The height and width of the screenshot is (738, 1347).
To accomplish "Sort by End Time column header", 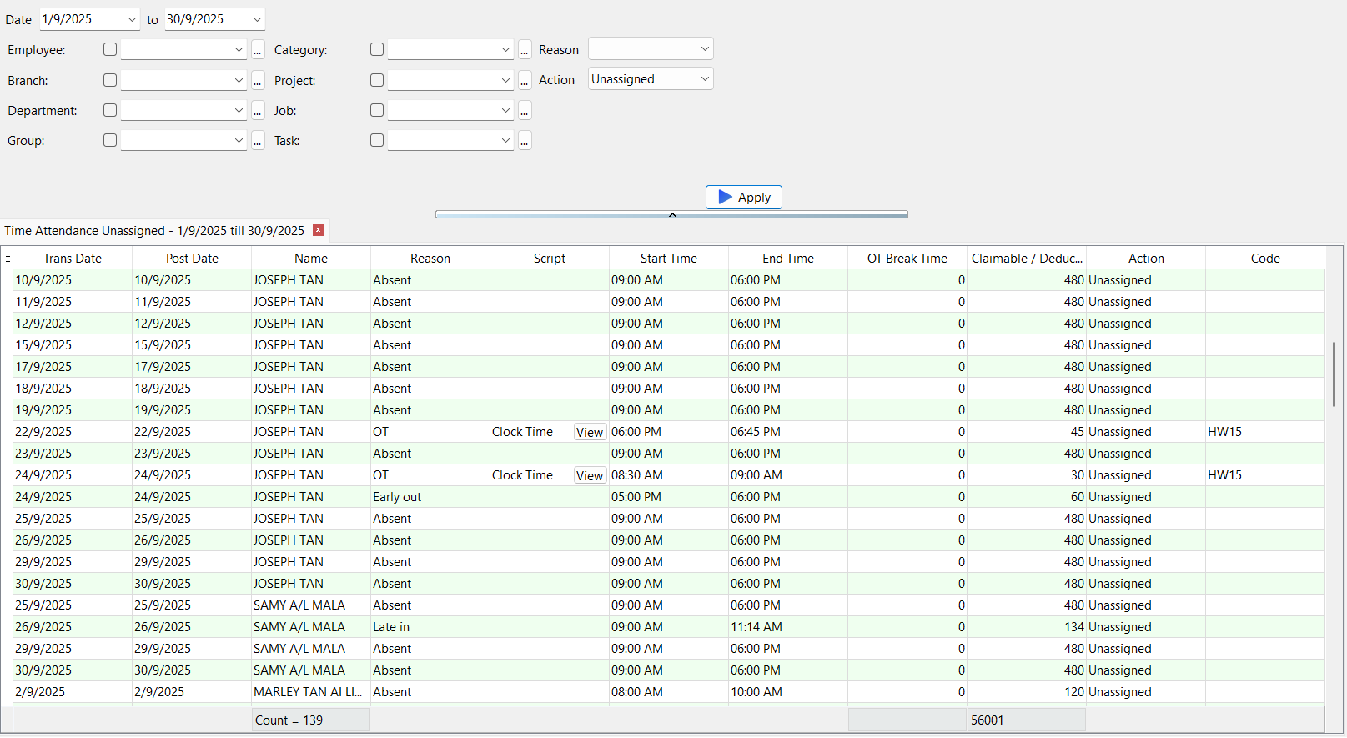I will click(x=788, y=259).
